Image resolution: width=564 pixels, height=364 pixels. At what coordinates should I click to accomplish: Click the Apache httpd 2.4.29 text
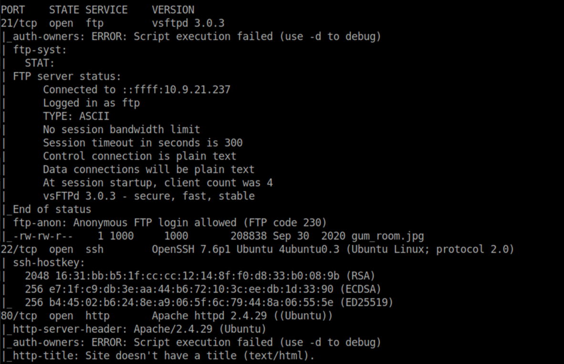[209, 316]
